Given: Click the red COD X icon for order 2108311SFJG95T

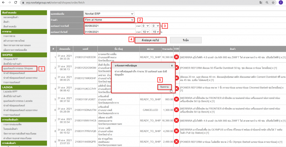Looking at the screenshot, I should coord(177,99).
